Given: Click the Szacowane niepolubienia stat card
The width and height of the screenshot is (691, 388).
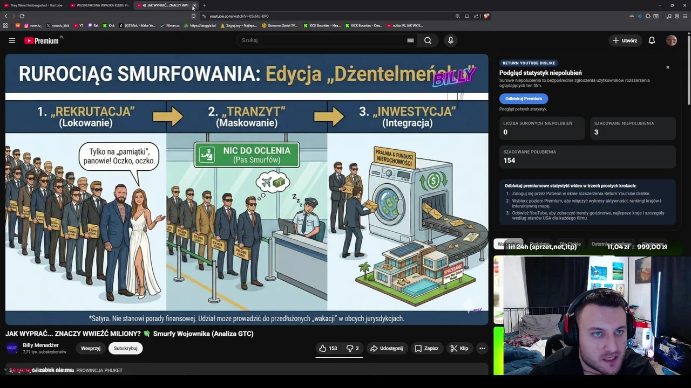Looking at the screenshot, I should 632,128.
